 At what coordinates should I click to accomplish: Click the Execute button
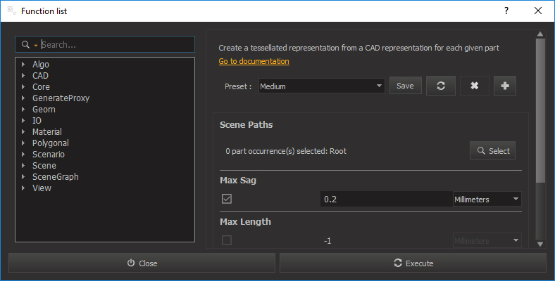coord(413,263)
